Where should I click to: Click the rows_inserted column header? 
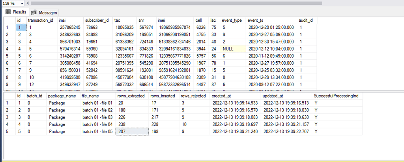(x=164, y=96)
